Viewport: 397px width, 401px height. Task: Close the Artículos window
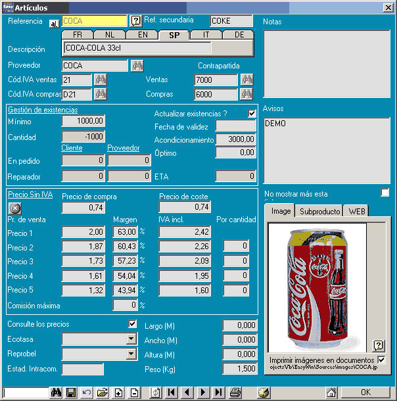coord(388,8)
